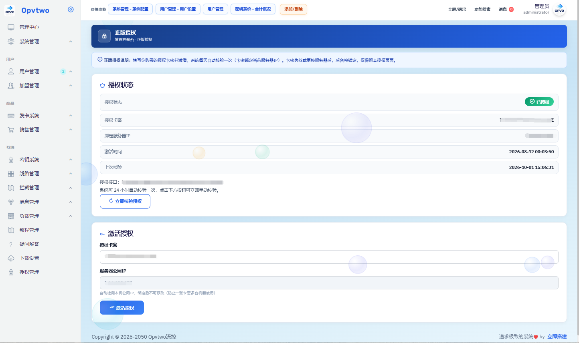The width and height of the screenshot is (579, 343).
Task: Click the 拦截管理 book icon
Action: tap(11, 188)
